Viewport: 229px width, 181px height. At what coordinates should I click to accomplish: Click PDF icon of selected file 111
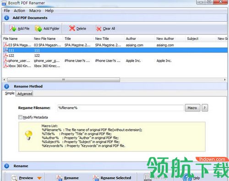pyautogui.click(x=5, y=50)
